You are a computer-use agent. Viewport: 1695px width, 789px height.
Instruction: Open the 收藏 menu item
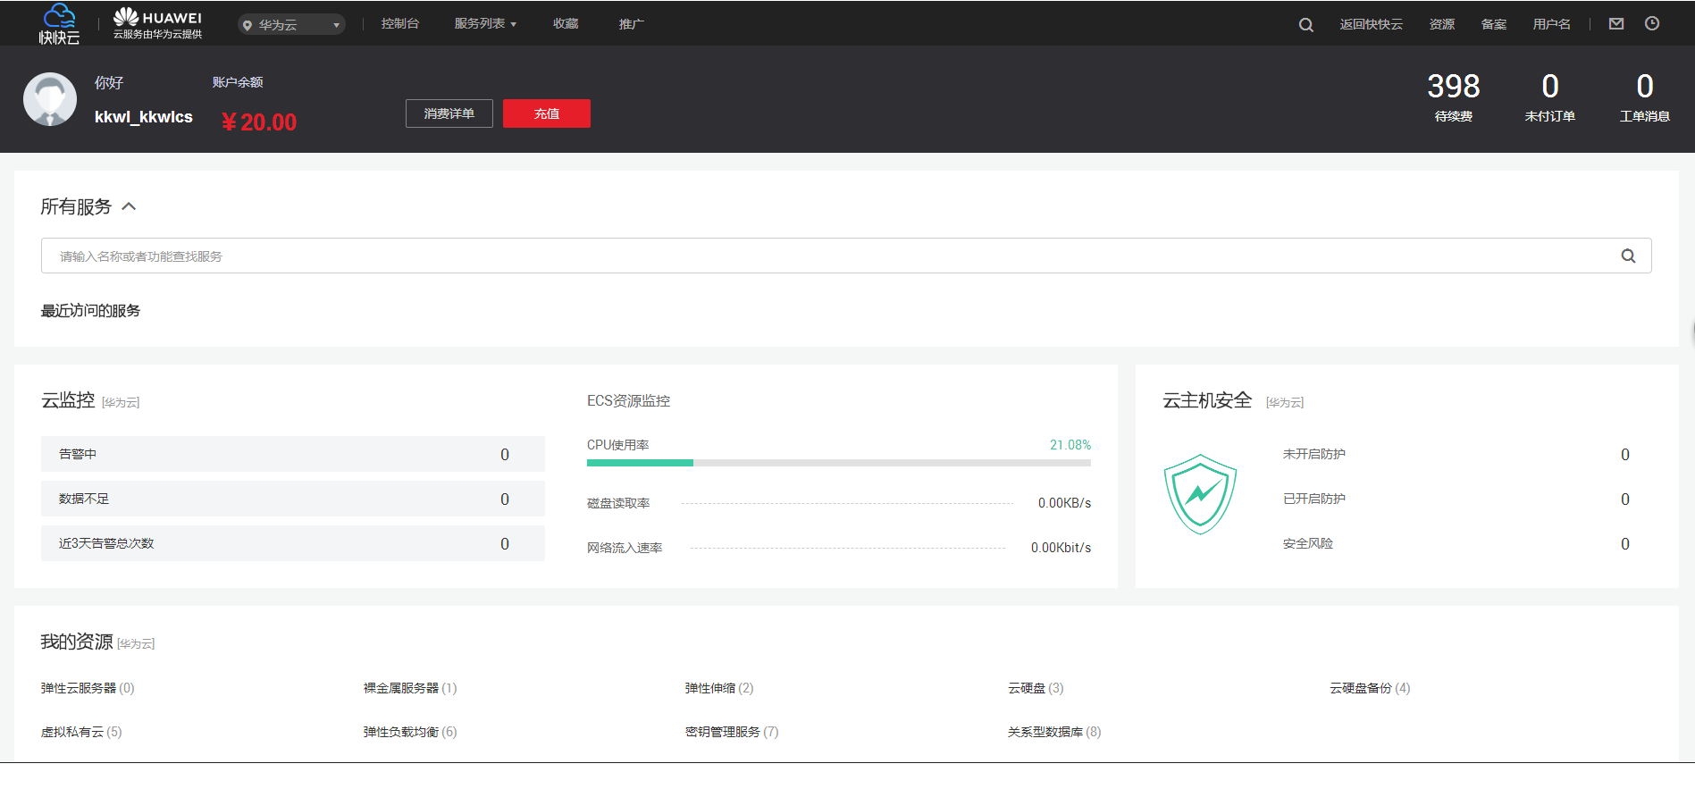[566, 24]
